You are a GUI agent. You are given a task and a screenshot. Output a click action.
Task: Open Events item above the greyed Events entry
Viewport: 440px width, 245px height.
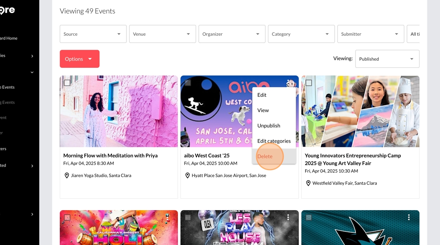click(7, 87)
